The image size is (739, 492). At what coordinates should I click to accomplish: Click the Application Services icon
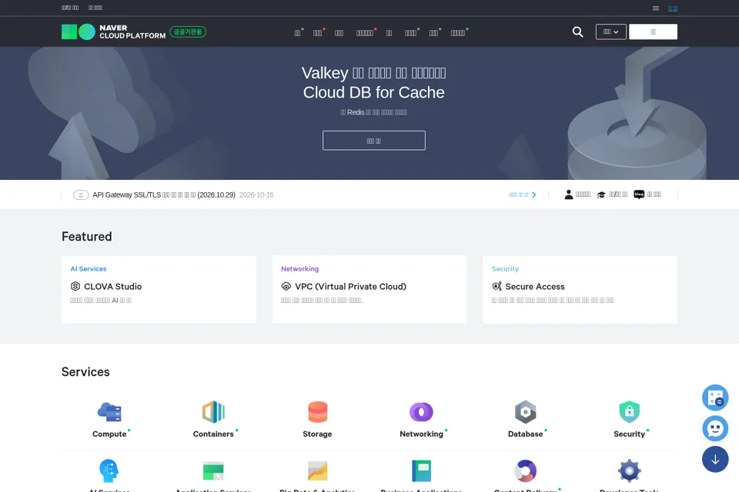tap(213, 470)
